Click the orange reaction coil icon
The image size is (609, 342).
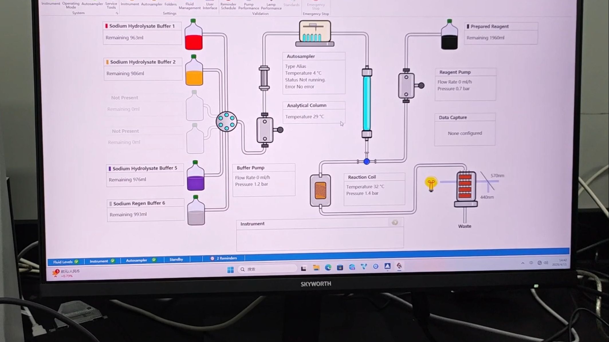[320, 190]
